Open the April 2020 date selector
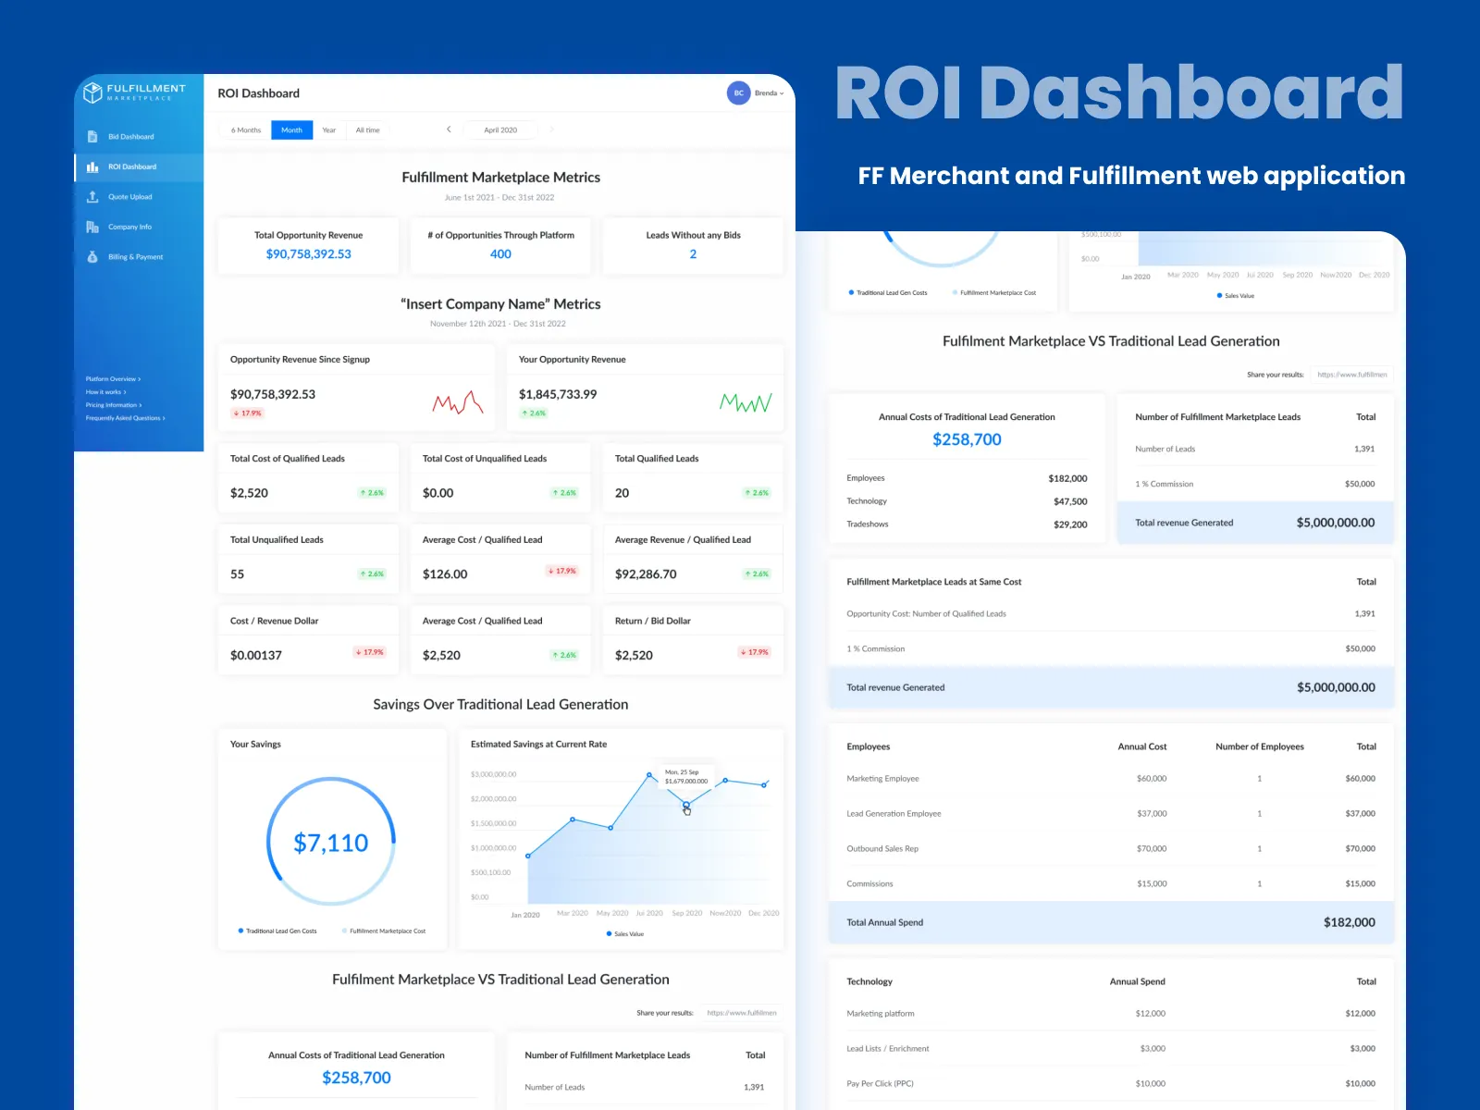 pos(500,130)
